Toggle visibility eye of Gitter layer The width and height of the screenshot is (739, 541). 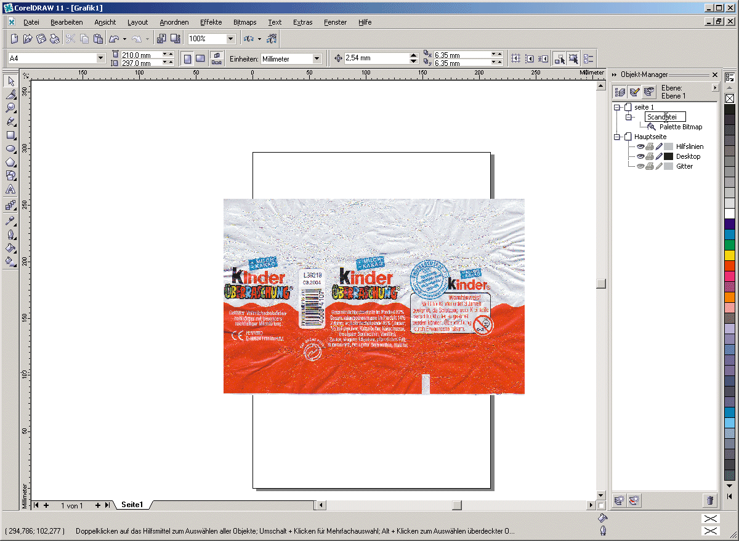pyautogui.click(x=640, y=166)
